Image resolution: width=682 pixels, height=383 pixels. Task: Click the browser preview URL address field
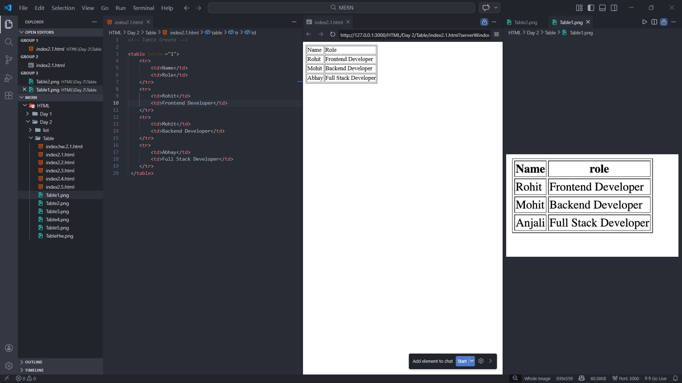(x=414, y=35)
